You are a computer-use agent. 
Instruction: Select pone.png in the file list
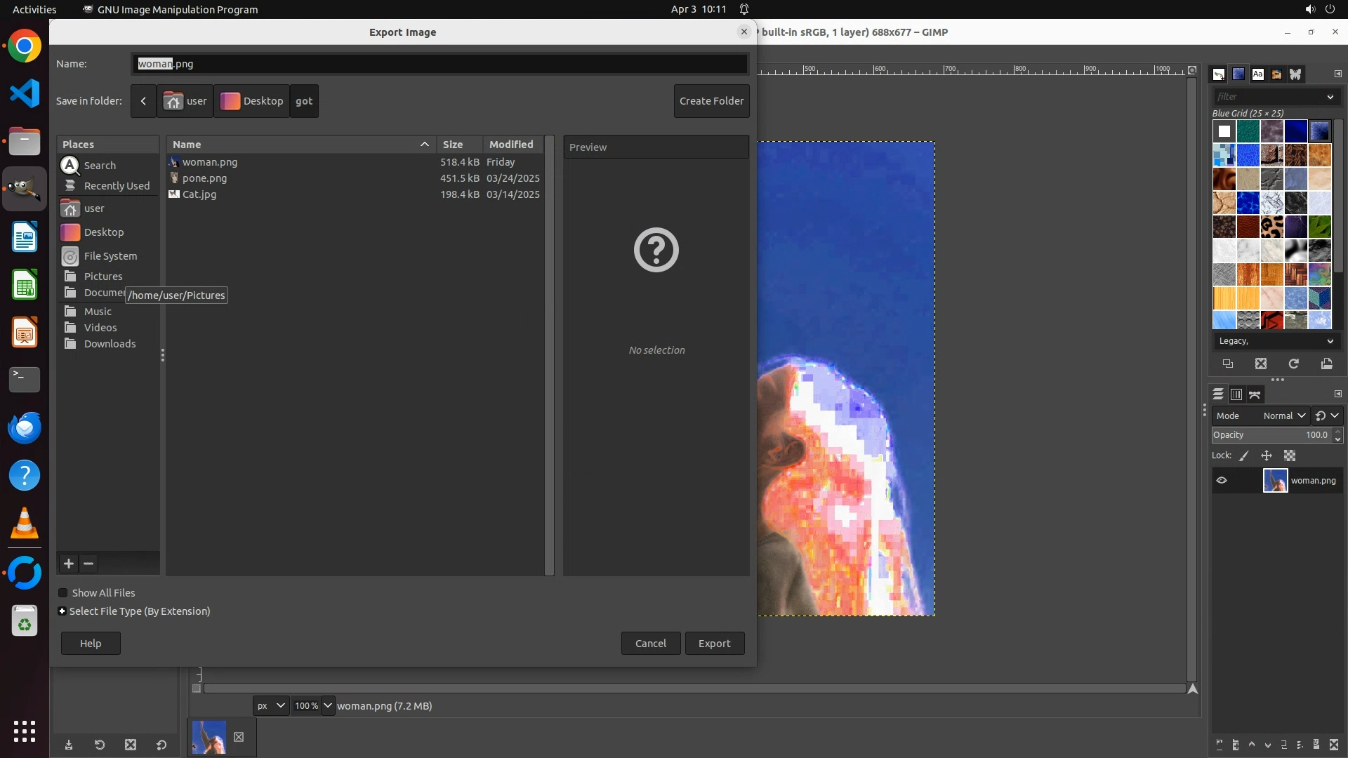pos(204,178)
